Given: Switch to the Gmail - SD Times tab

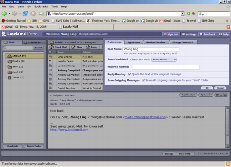Looking at the screenshot, I should 29,27.
